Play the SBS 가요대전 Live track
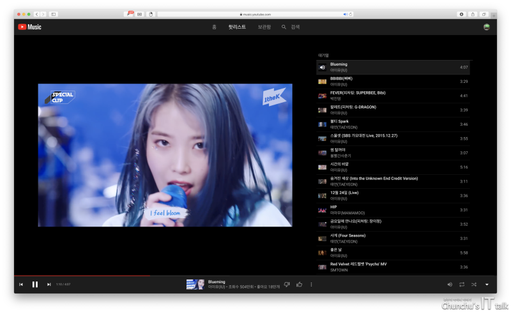Viewport: 511px width, 312px height. (393, 138)
